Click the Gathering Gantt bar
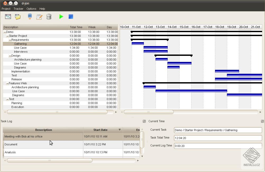The image size is (265, 172). pos(138,43)
